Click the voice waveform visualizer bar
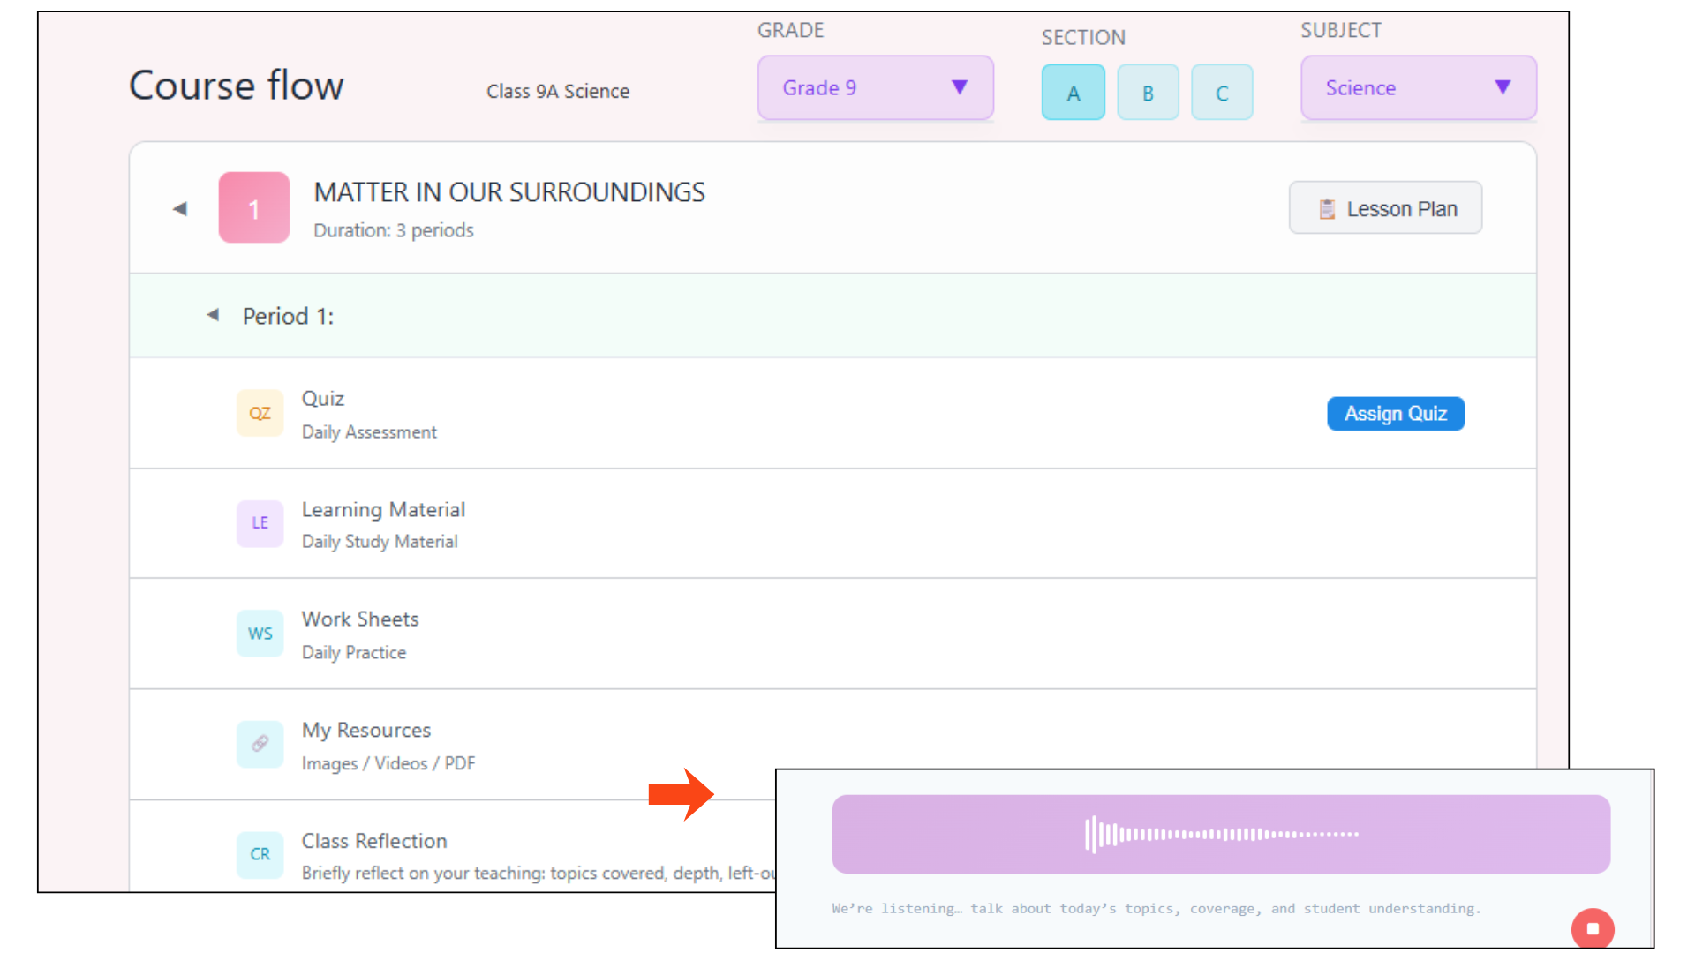Viewport: 1695px width, 953px height. (x=1221, y=834)
